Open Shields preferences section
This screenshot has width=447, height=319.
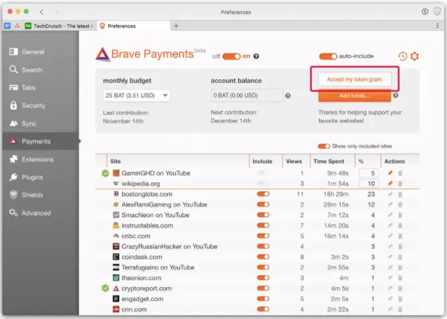click(41, 195)
